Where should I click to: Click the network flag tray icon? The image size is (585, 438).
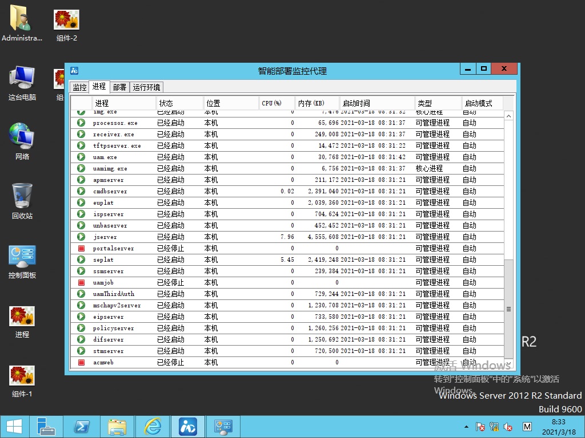point(480,427)
